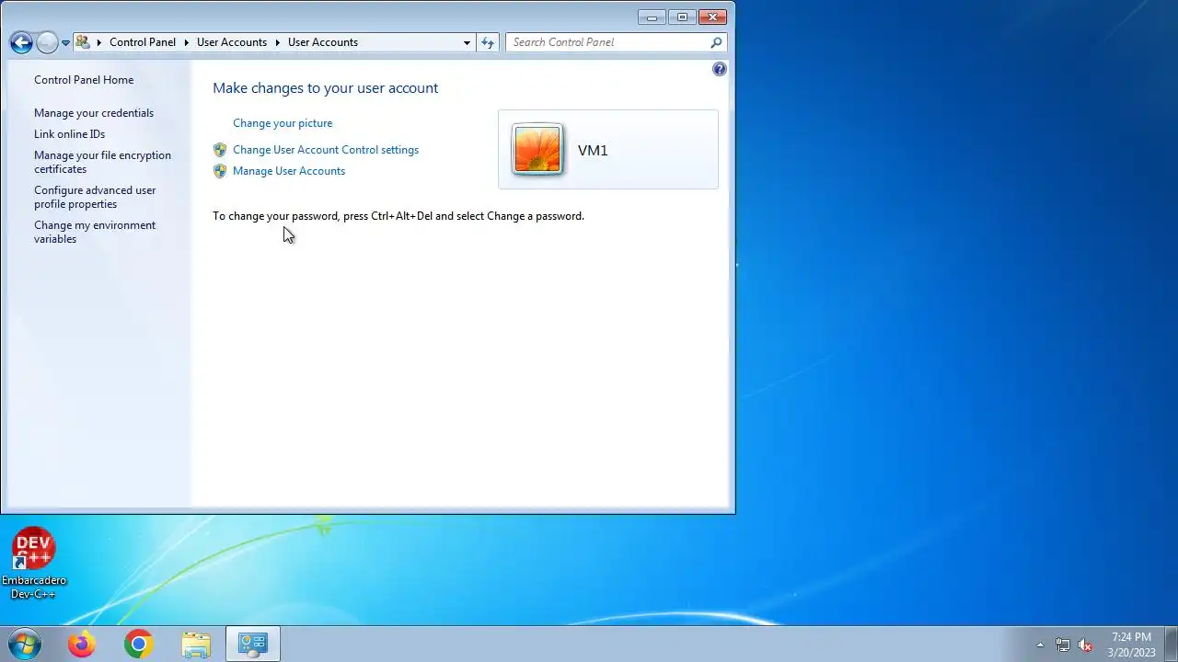
Task: Click shield icon beside Manage User Accounts
Action: [x=220, y=171]
